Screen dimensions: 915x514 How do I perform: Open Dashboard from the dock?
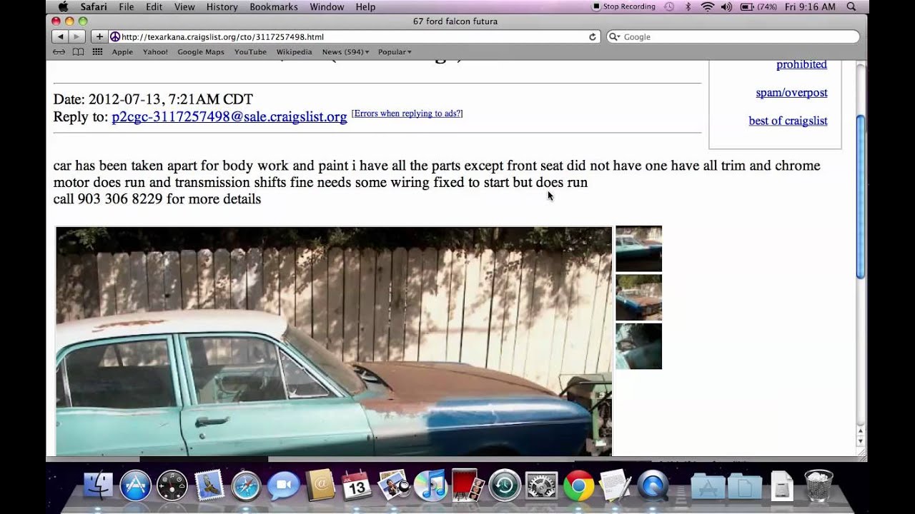(x=172, y=486)
